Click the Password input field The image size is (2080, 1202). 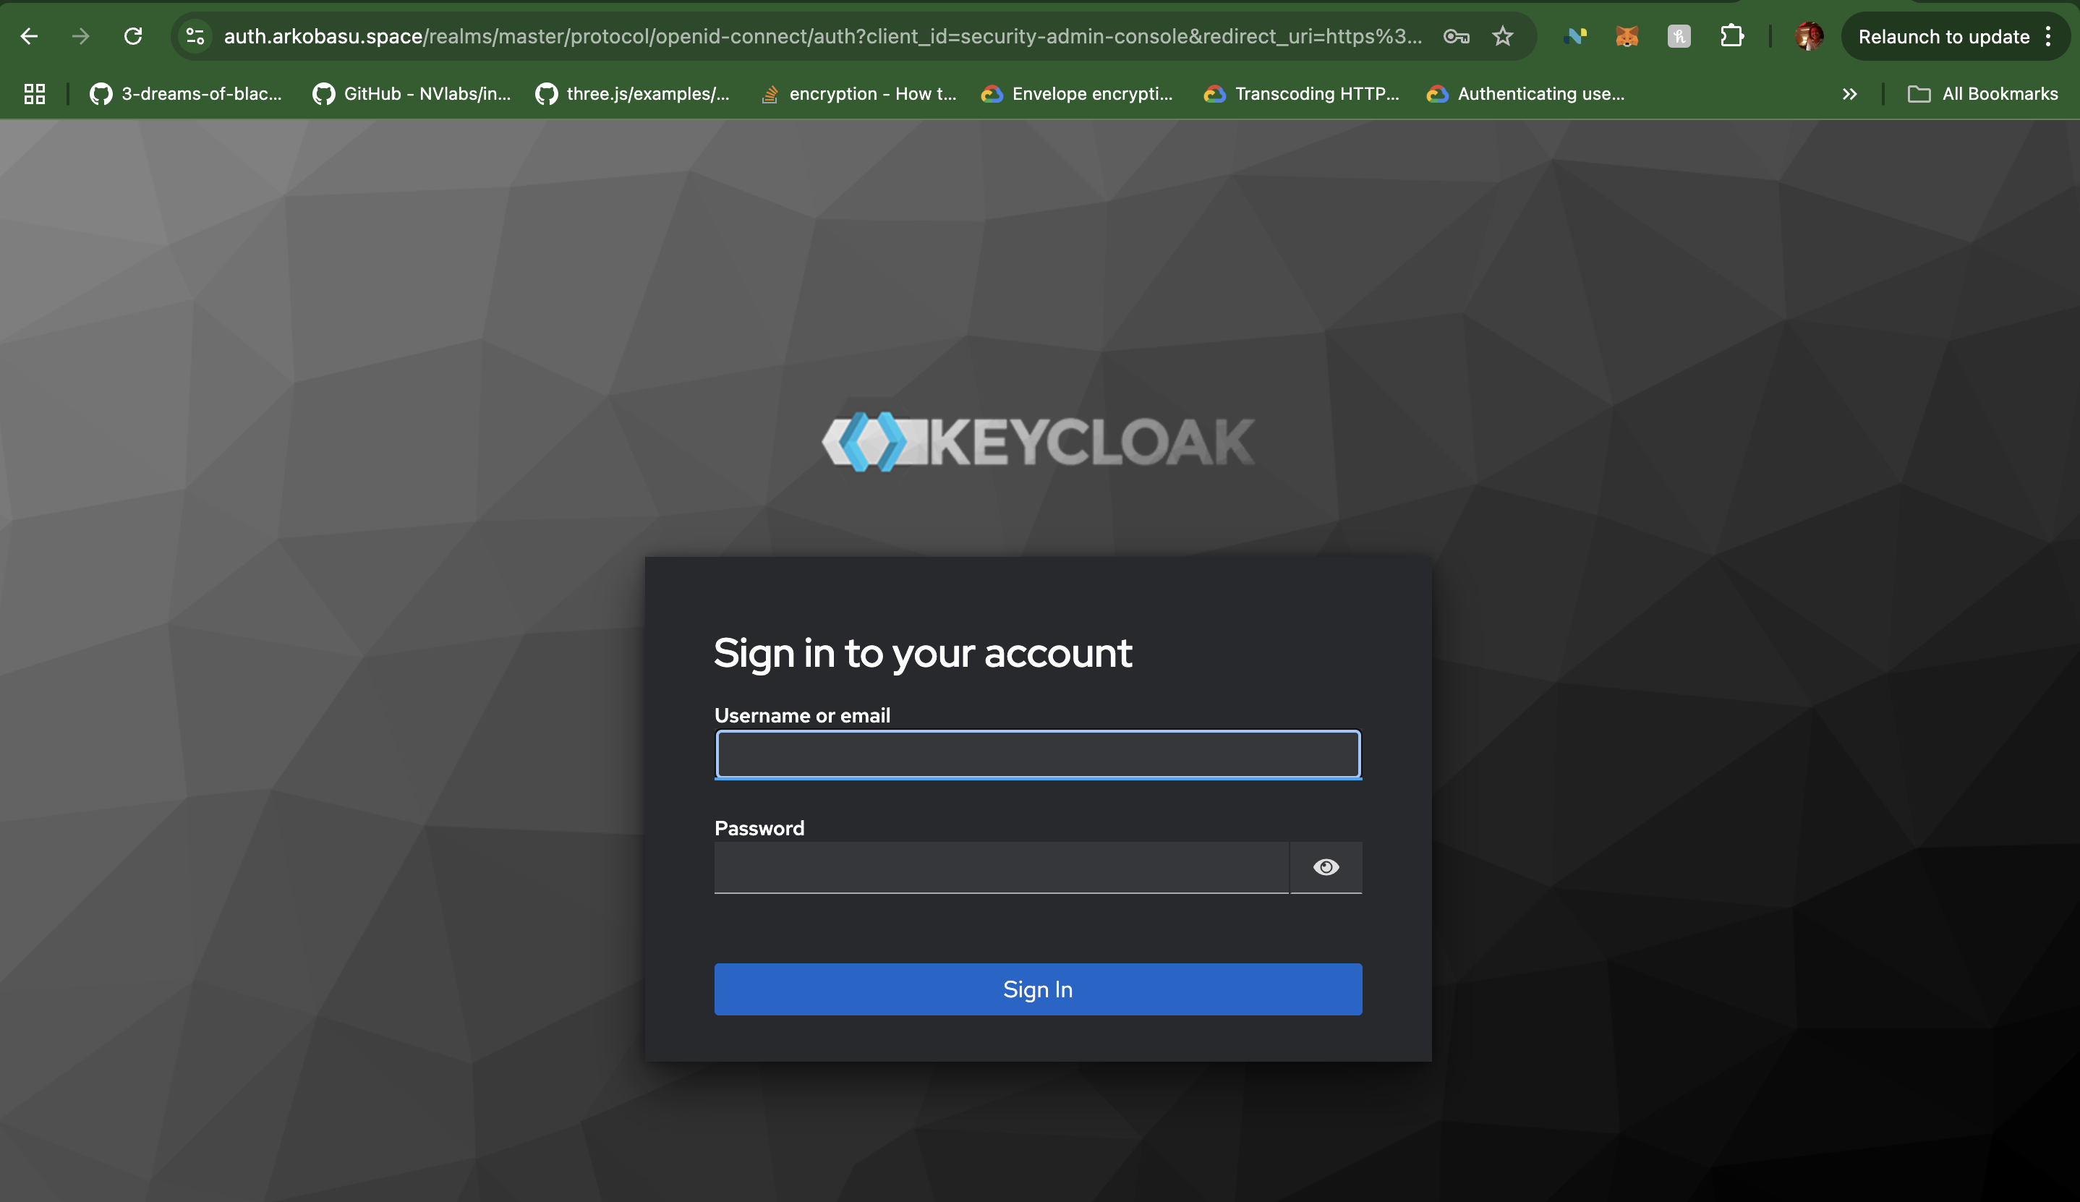[x=1001, y=867]
